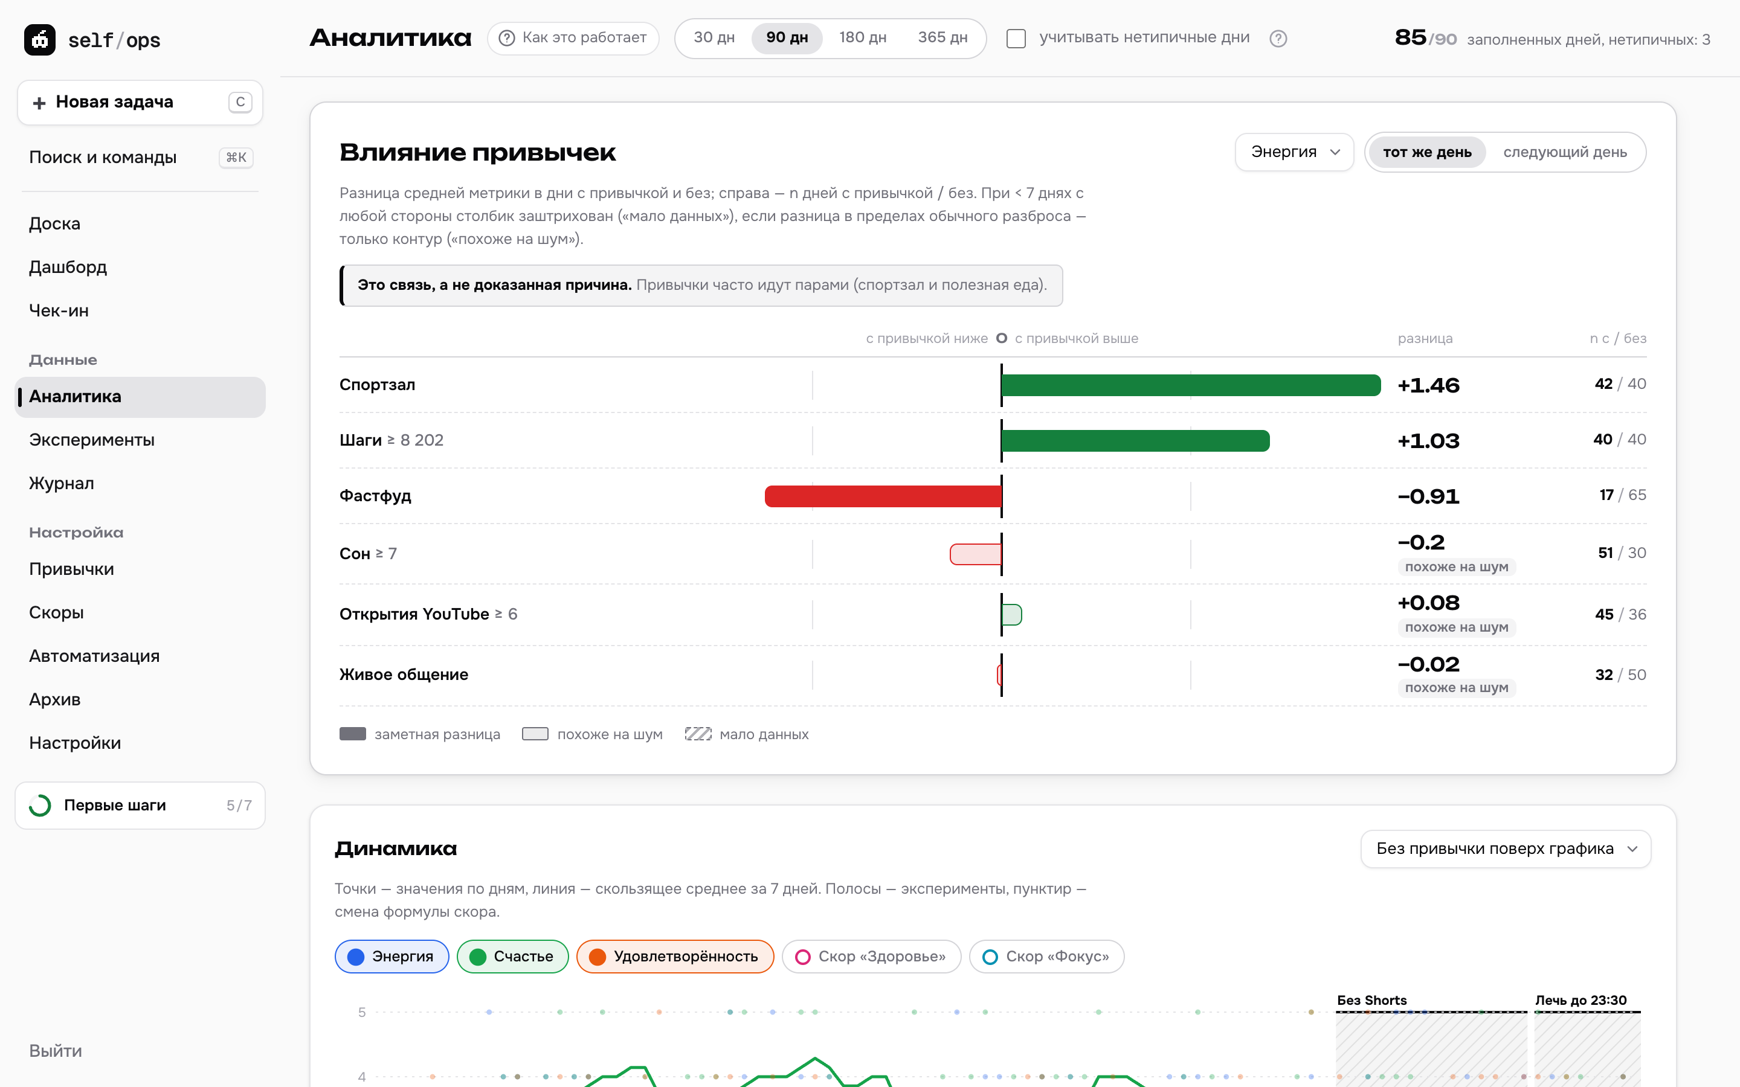1740x1087 pixels.
Task: Enable Скор «Фокус» chip
Action: point(1047,956)
